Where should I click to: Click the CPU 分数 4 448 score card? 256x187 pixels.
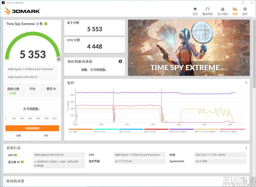click(x=95, y=45)
